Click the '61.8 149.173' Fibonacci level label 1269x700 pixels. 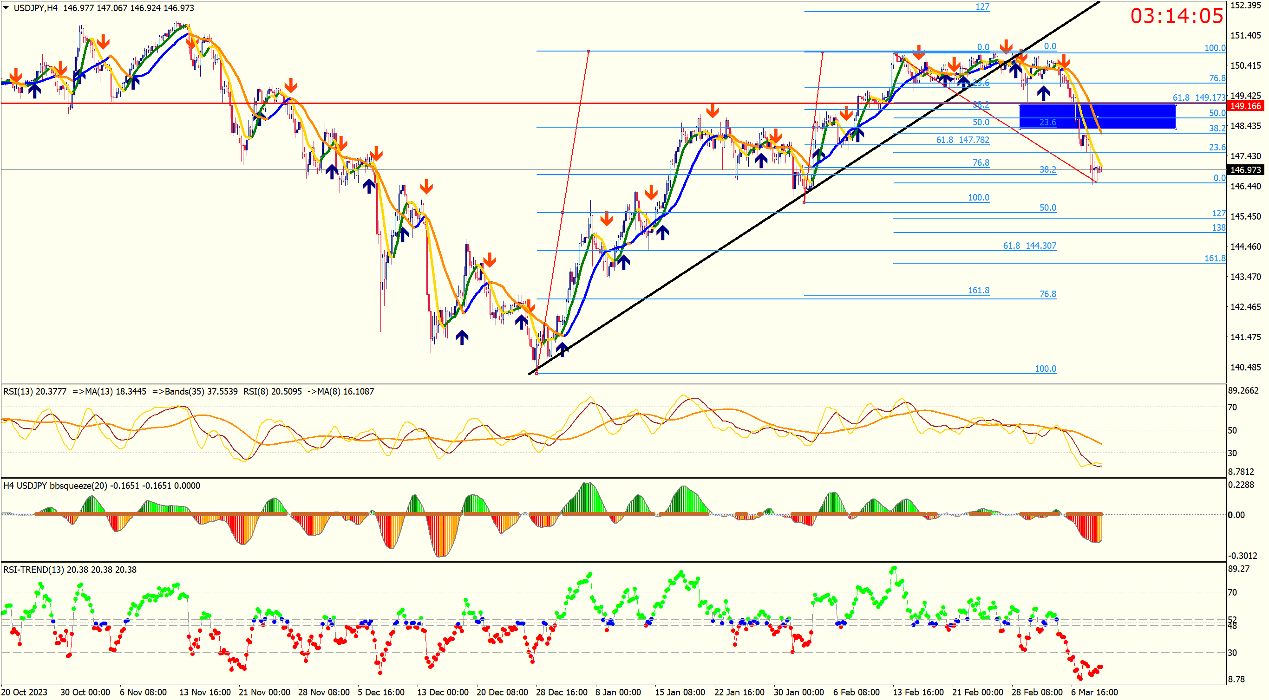pyautogui.click(x=1198, y=97)
